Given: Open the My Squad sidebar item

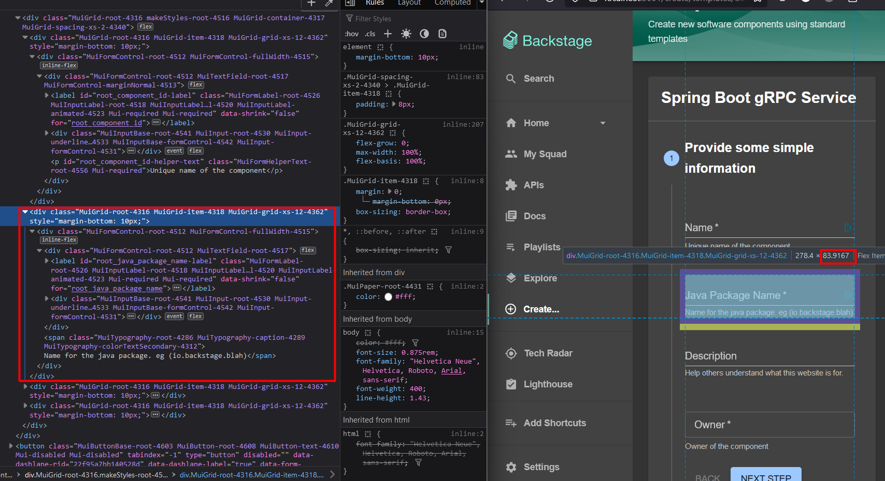Looking at the screenshot, I should 560,154.
